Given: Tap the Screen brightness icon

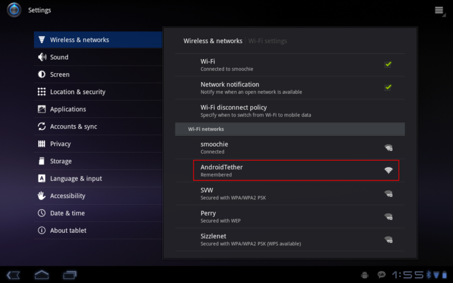Looking at the screenshot, I should coord(42,74).
